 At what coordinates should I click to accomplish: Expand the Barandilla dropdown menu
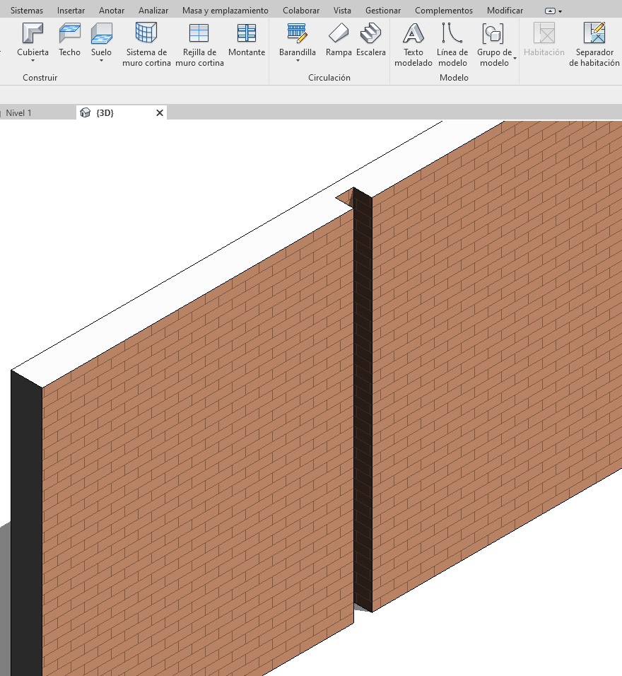[x=298, y=62]
